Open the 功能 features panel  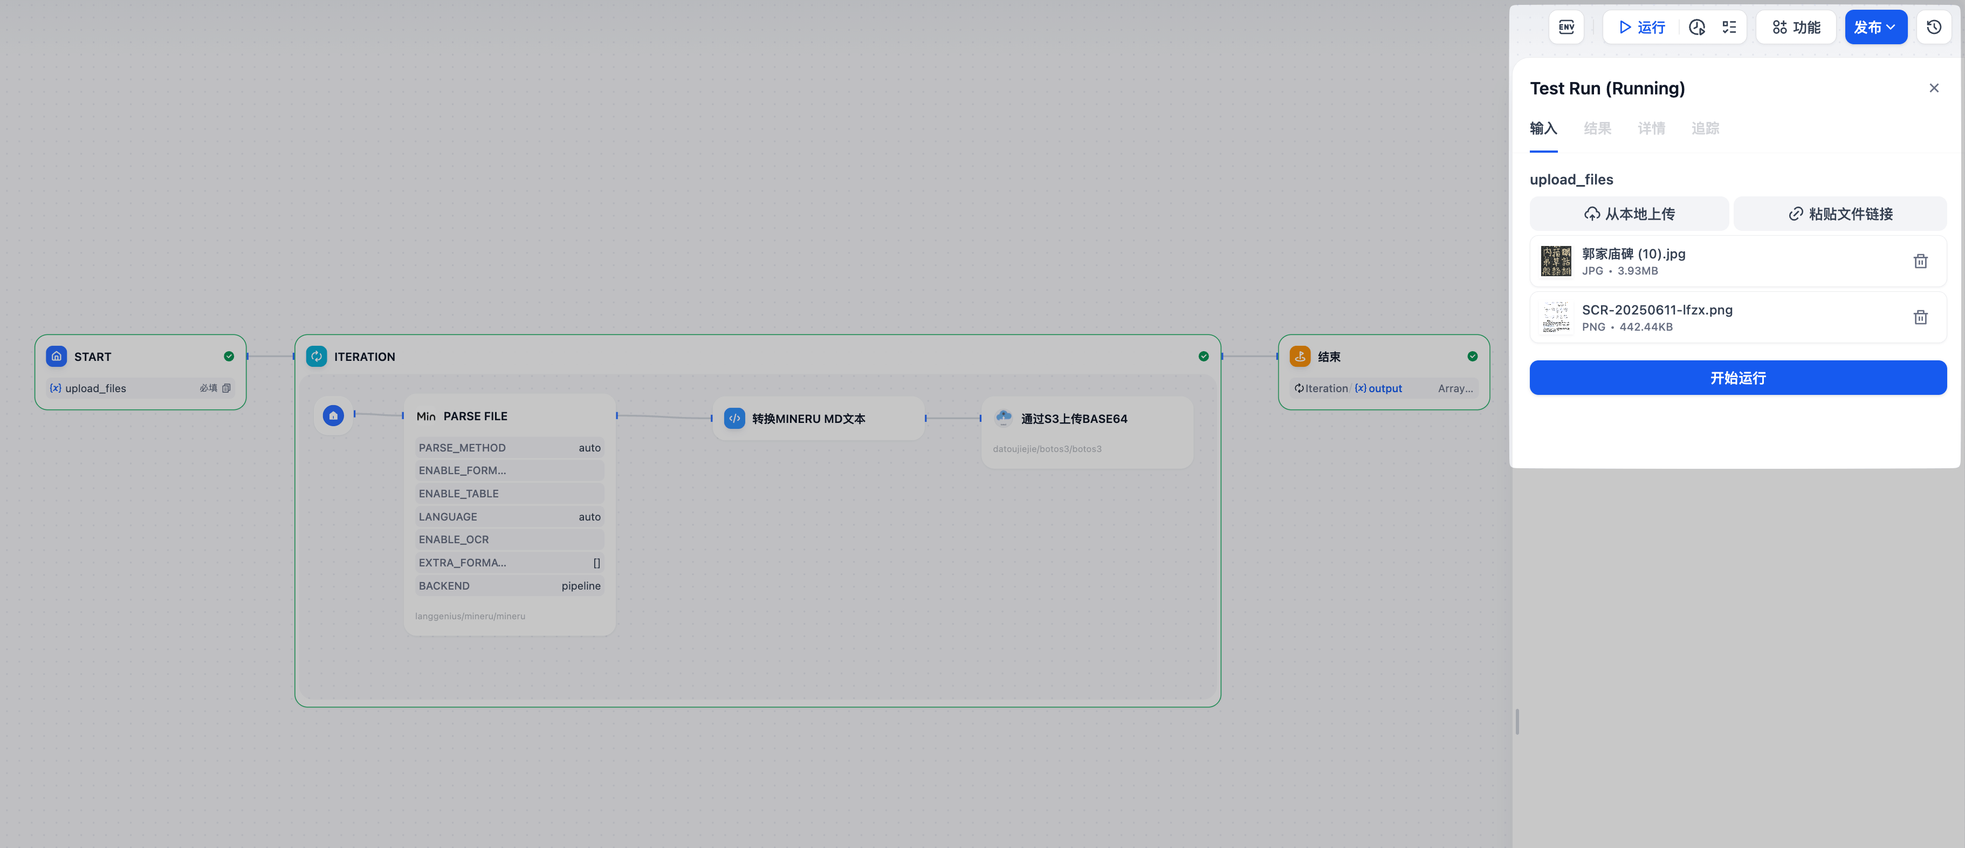(1796, 28)
